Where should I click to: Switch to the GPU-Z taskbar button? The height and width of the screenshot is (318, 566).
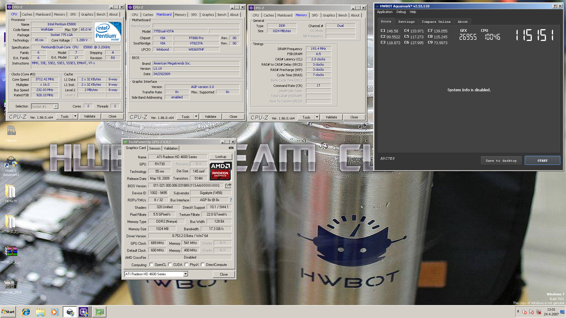click(99, 312)
